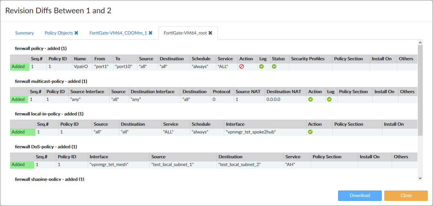Click the multicast-policy Action green check
This screenshot has width=433, height=206.
coord(310,100)
